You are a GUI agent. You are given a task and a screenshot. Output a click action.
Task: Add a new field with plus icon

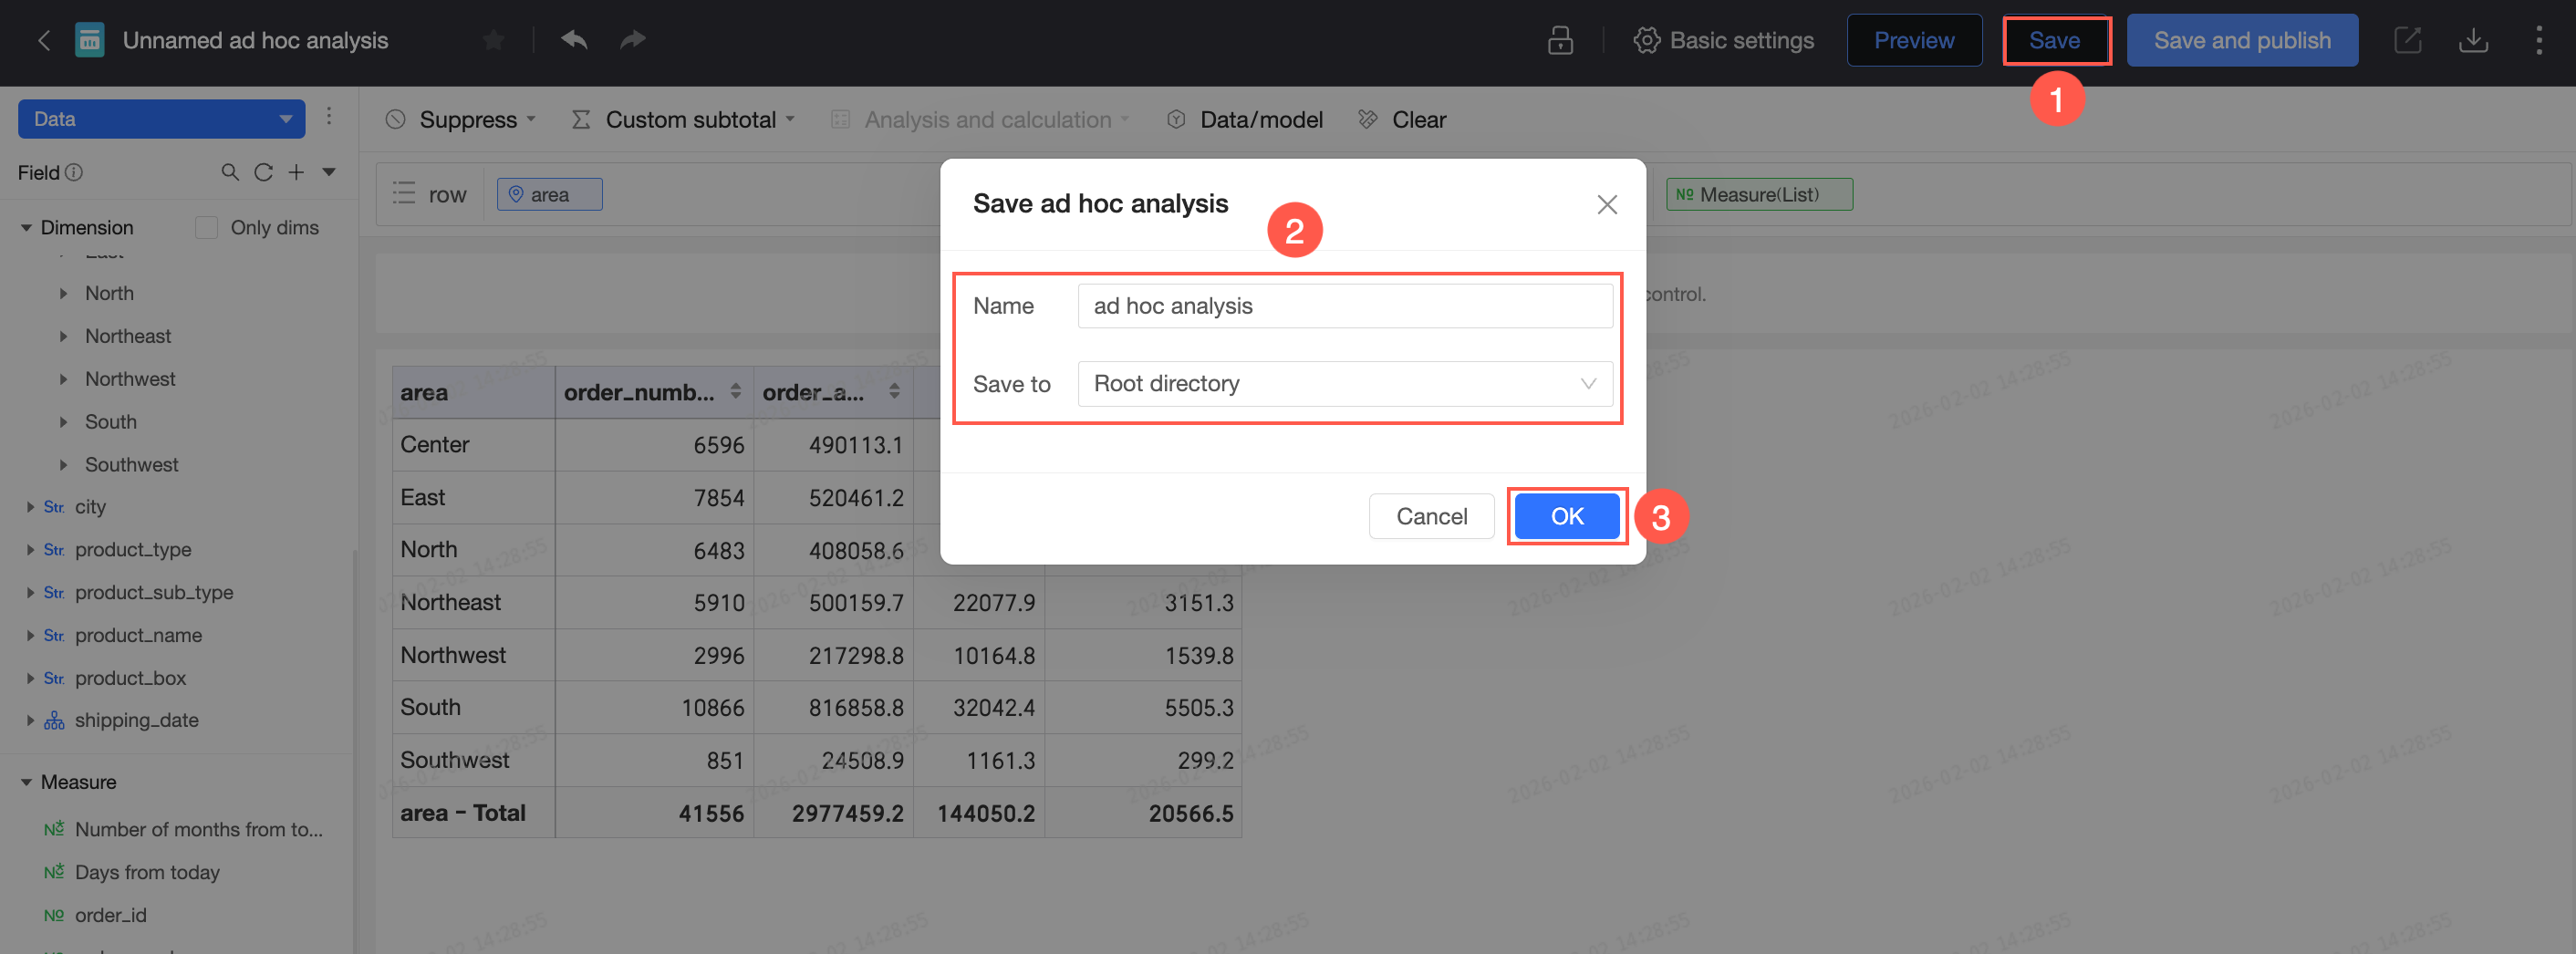(296, 172)
